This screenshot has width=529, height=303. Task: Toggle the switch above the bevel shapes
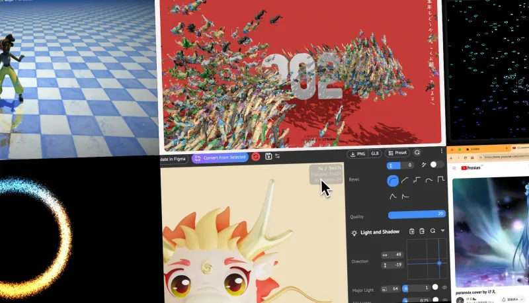[x=436, y=164]
